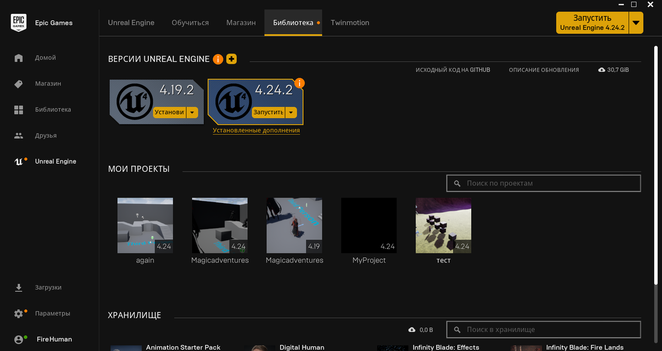Open ИСХОДНЫЙ КОД НА GITHUB link

453,70
